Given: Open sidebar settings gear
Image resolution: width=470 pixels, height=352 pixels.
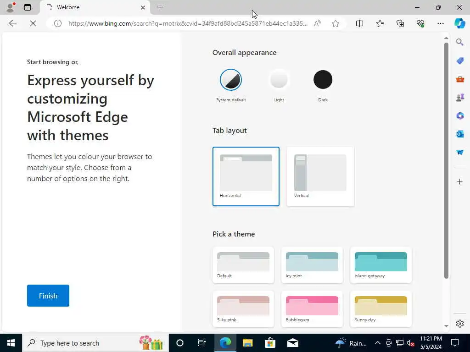Looking at the screenshot, I should tap(460, 324).
